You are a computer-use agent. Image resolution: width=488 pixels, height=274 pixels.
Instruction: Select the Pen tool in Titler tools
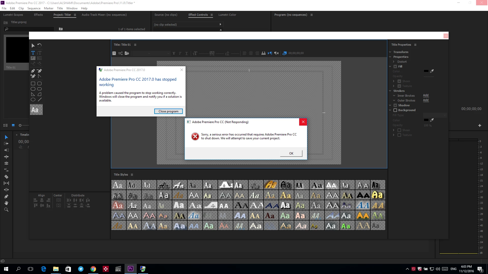click(x=33, y=71)
